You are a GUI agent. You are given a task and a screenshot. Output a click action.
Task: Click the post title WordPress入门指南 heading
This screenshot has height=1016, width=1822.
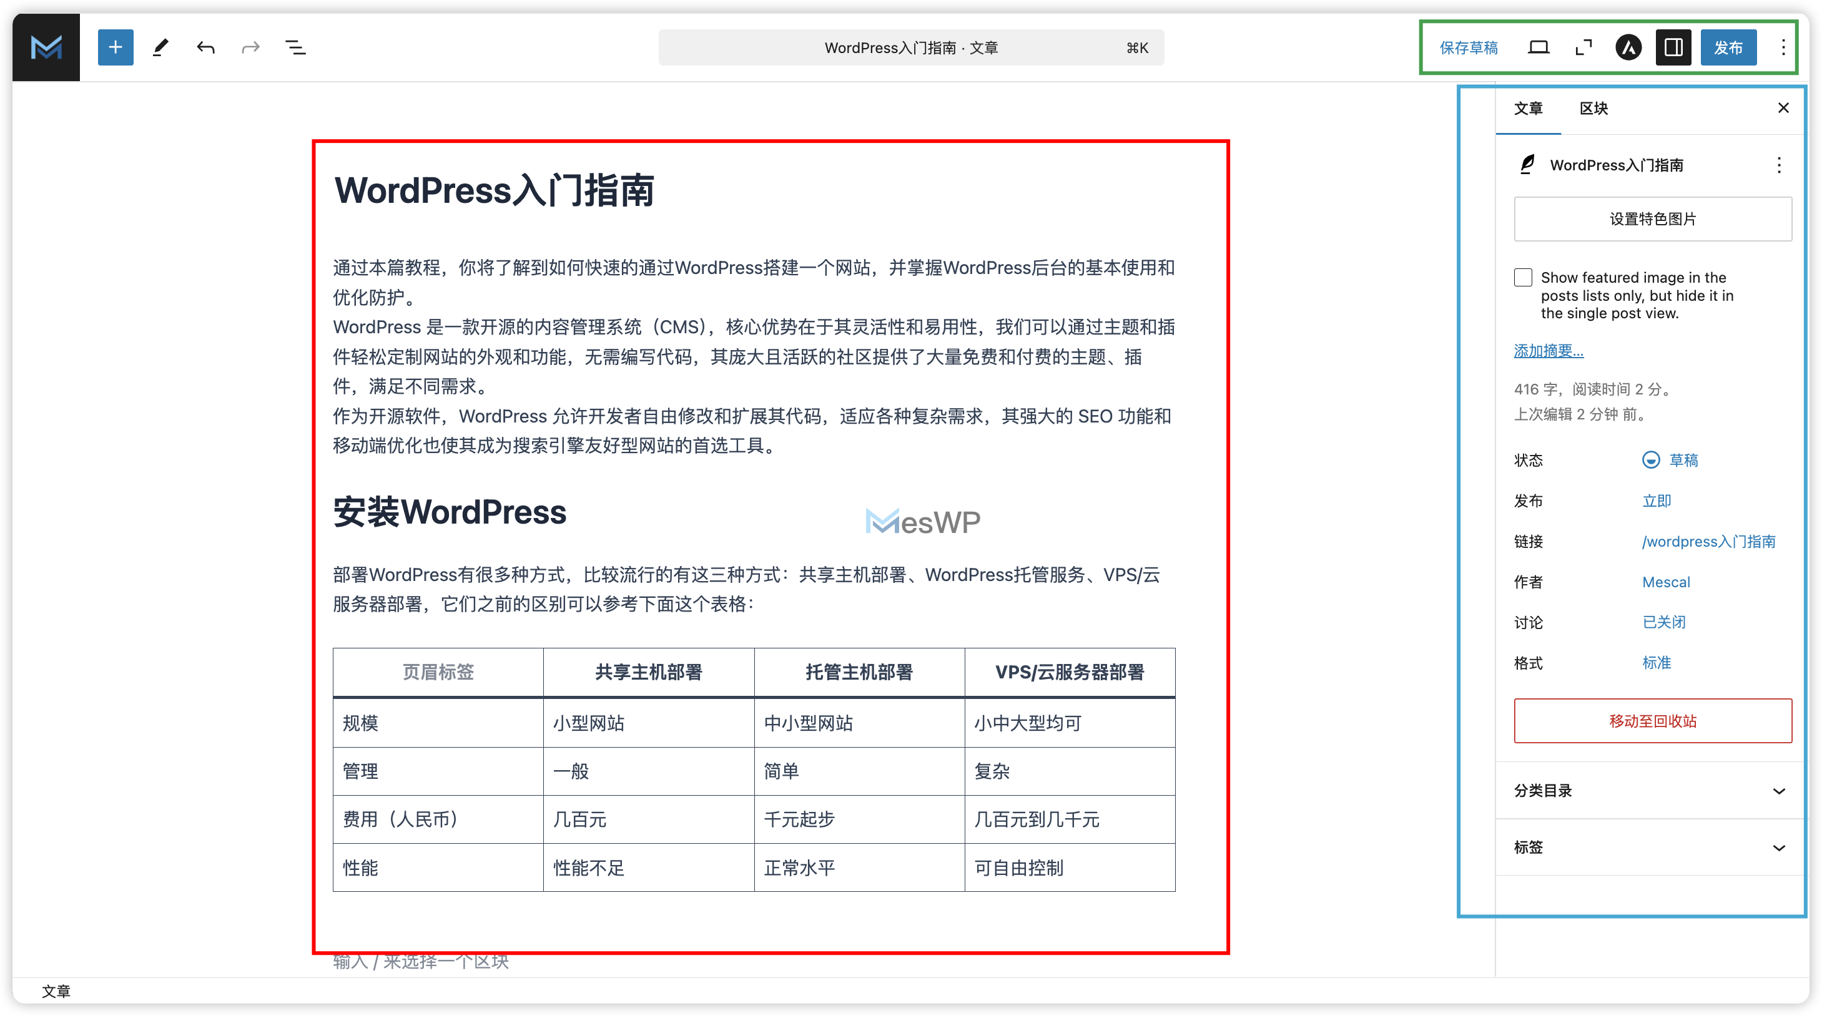(x=494, y=190)
